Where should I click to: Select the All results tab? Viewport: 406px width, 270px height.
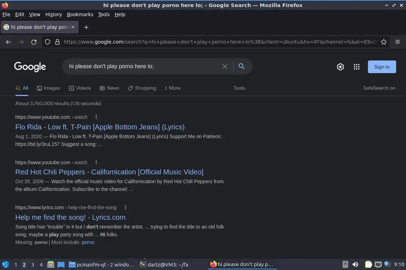point(22,88)
